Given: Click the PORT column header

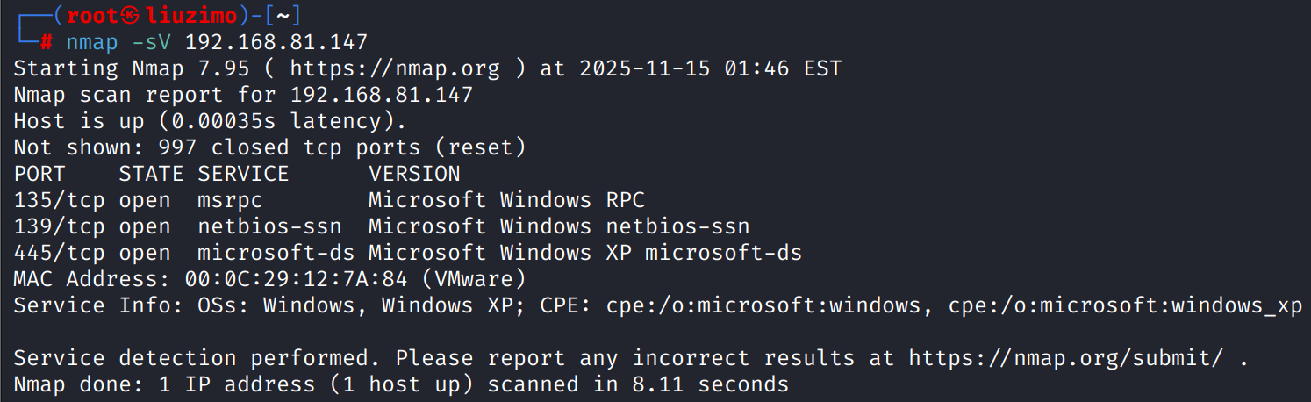Looking at the screenshot, I should (x=39, y=174).
